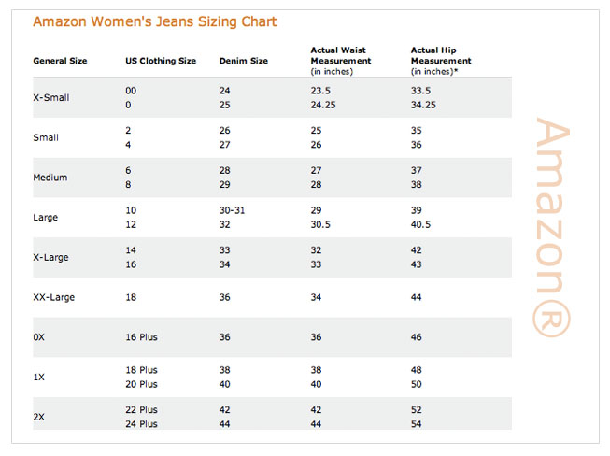This screenshot has height=456, width=610.
Task: Select the 2X size row label
Action: pyautogui.click(x=39, y=417)
